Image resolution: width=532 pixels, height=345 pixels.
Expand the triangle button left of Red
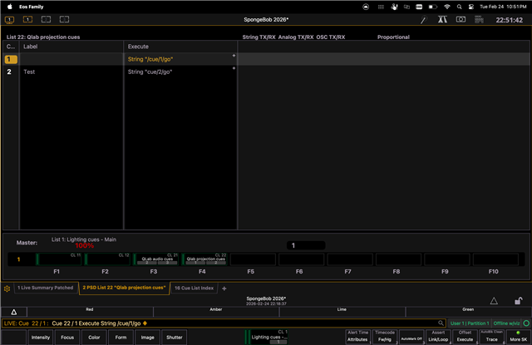tap(12, 311)
